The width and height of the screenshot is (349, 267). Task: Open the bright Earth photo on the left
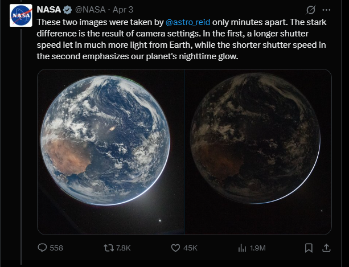coord(110,151)
